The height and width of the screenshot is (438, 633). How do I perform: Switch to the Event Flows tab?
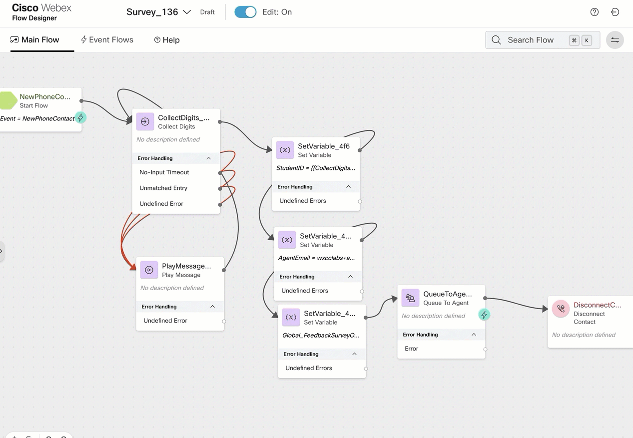(107, 40)
